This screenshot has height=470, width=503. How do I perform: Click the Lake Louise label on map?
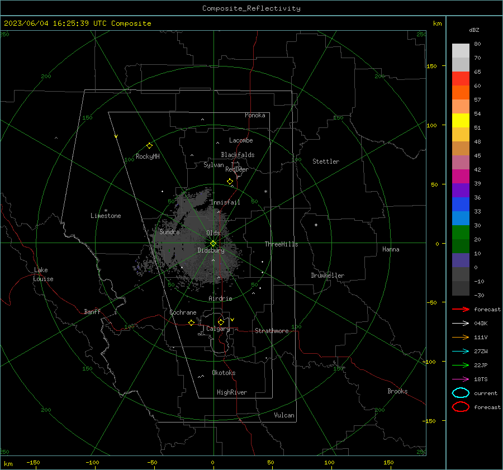[x=43, y=274]
